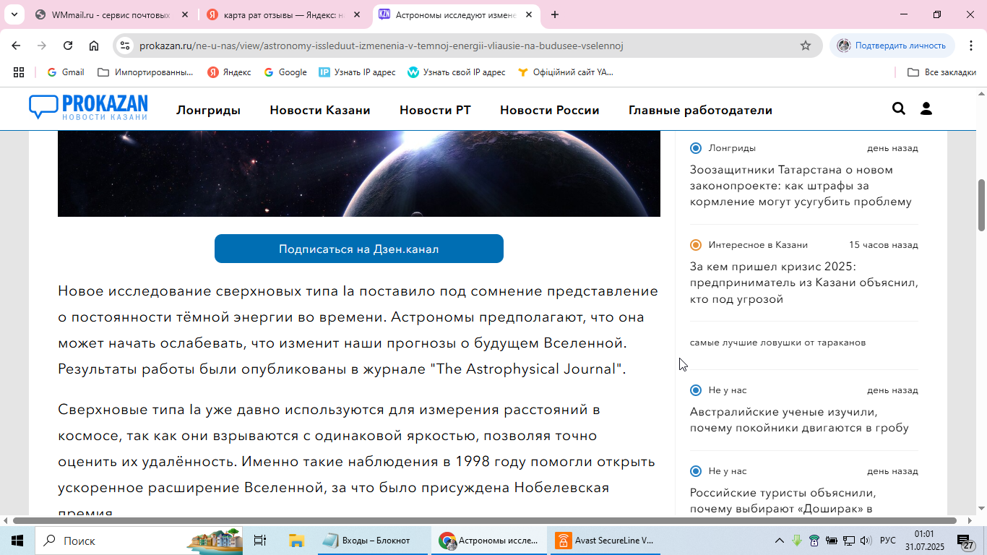Image resolution: width=987 pixels, height=555 pixels.
Task: Open Российские туристы объяснили article
Action: 783,501
